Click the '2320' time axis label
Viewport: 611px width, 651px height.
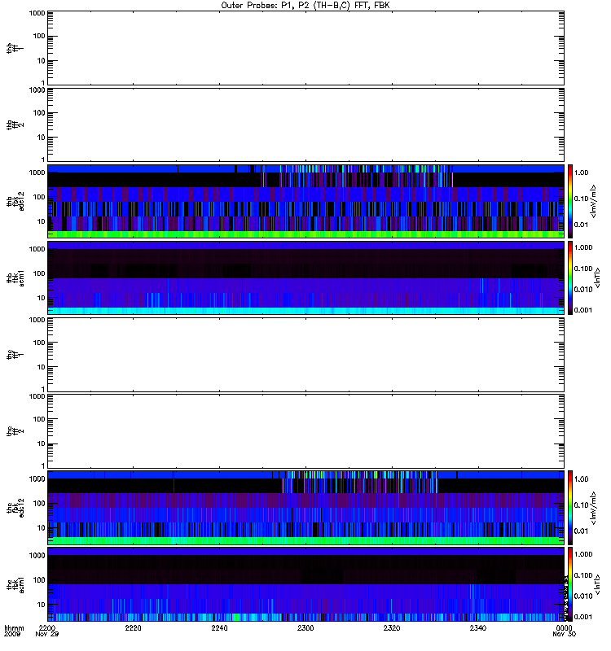(x=392, y=627)
